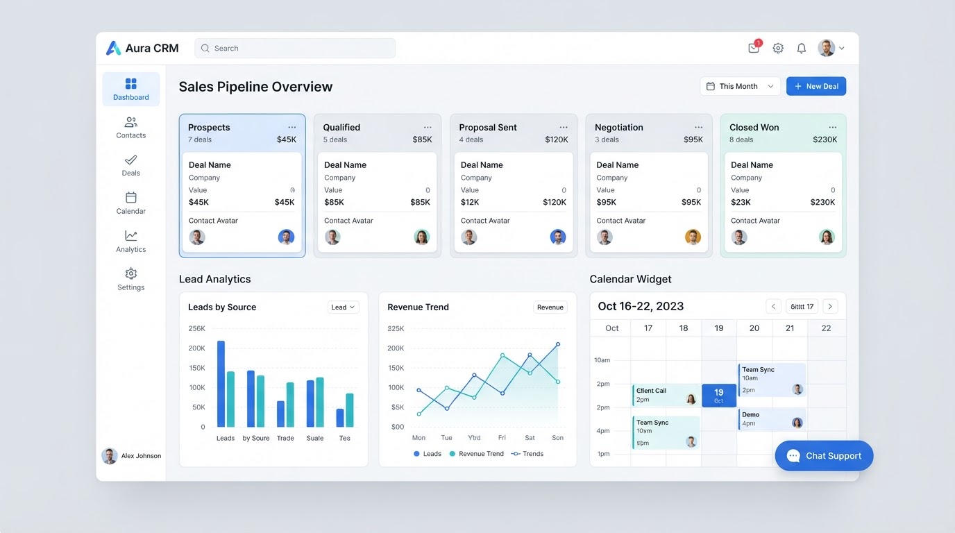This screenshot has height=533, width=955.
Task: Click right avatar in Closed Won card
Action: 827,237
